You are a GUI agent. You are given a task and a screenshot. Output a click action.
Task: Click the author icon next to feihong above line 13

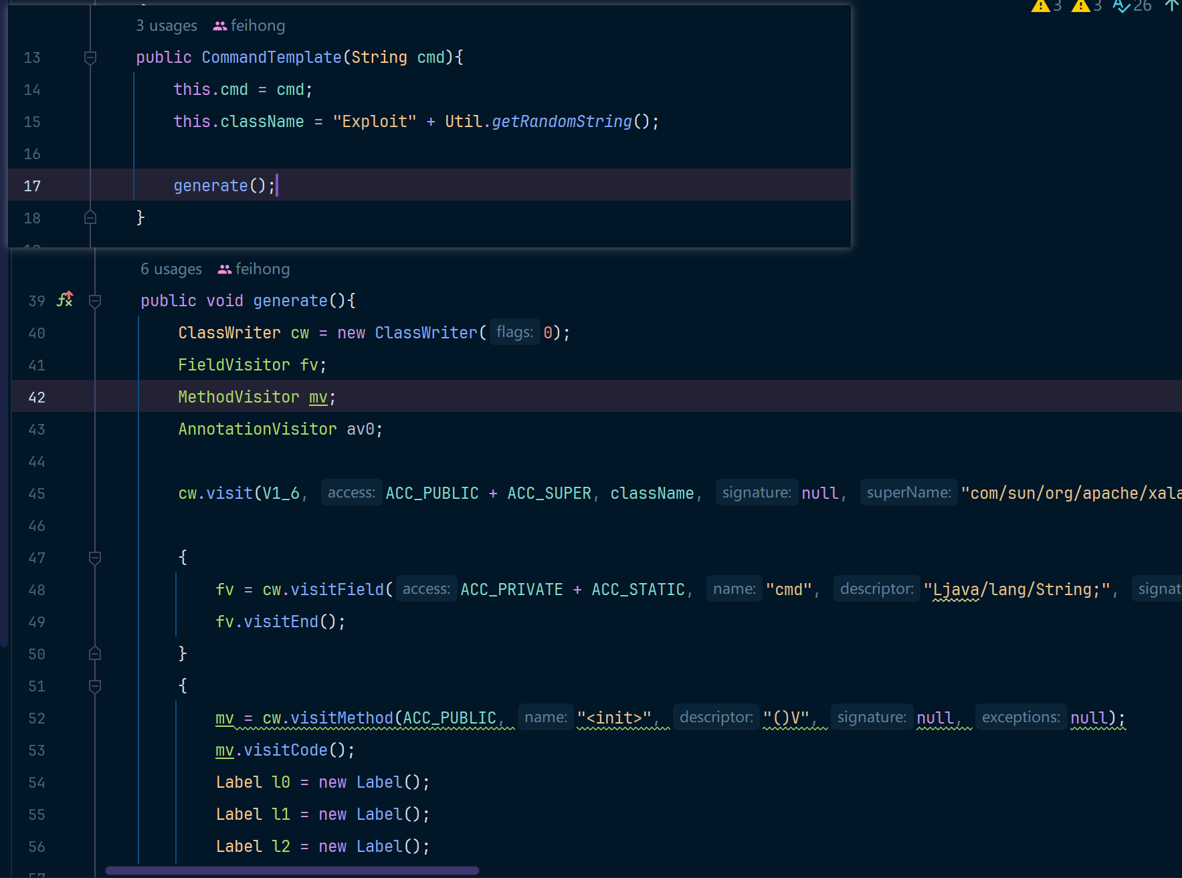pyautogui.click(x=219, y=26)
